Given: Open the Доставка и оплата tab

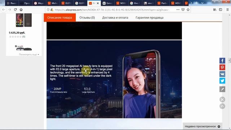Looking at the screenshot, I should pyautogui.click(x=115, y=18).
